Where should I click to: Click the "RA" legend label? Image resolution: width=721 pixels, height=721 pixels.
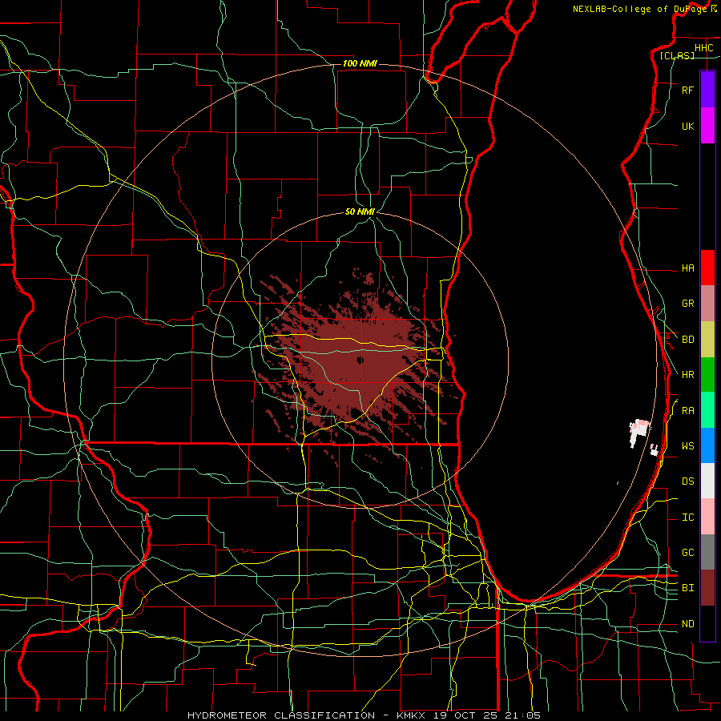click(x=687, y=410)
